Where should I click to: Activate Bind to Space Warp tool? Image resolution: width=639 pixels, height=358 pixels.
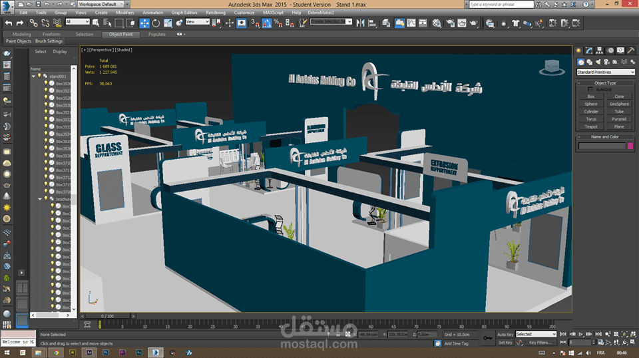(57, 23)
